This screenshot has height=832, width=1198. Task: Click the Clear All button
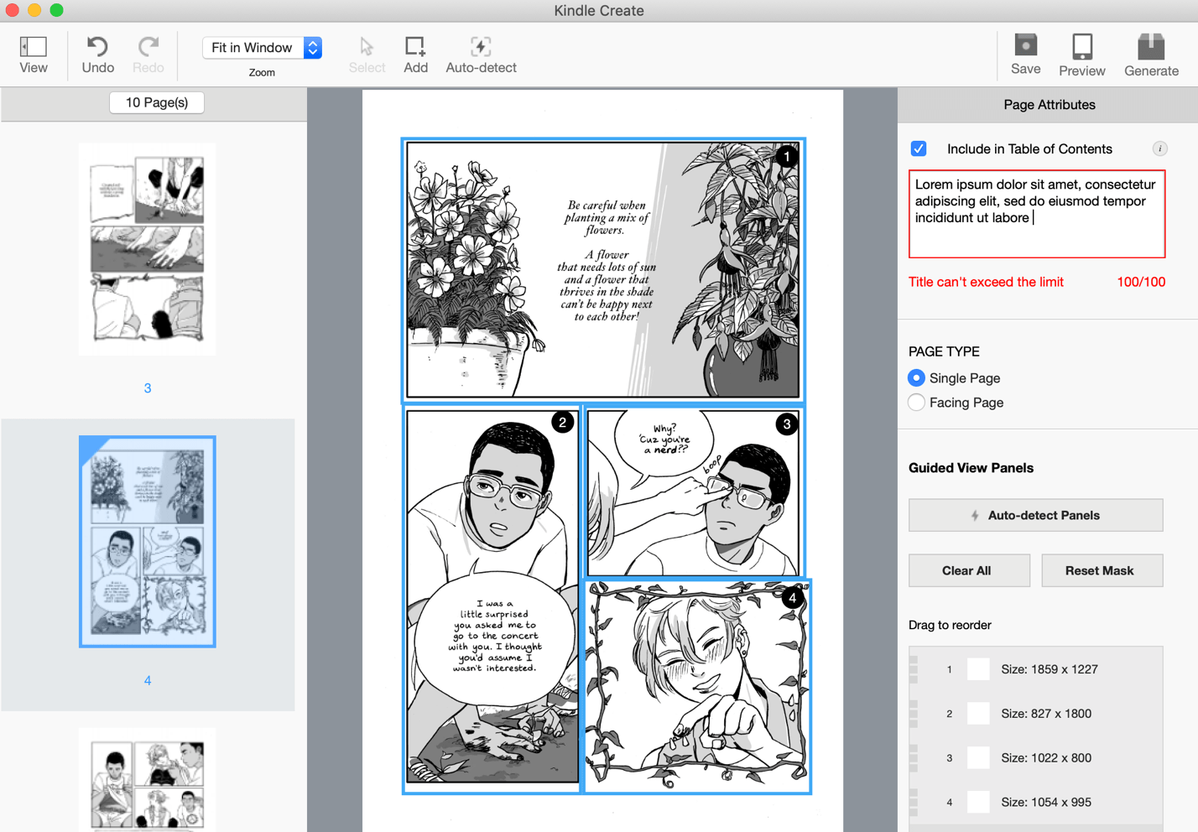[968, 570]
